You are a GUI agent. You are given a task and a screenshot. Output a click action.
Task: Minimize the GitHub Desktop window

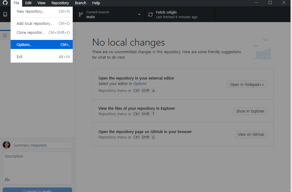(x=257, y=3)
